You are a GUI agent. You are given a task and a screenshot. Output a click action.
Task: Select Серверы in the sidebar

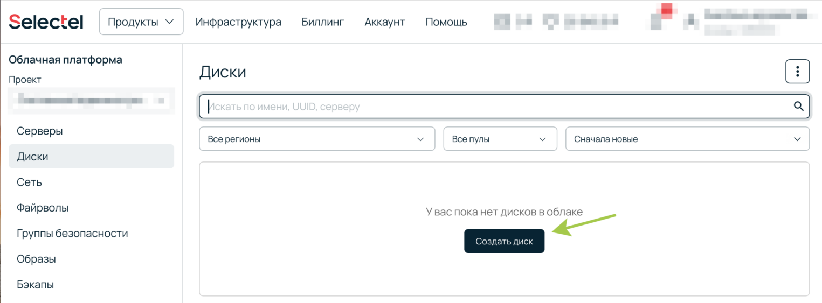point(40,131)
